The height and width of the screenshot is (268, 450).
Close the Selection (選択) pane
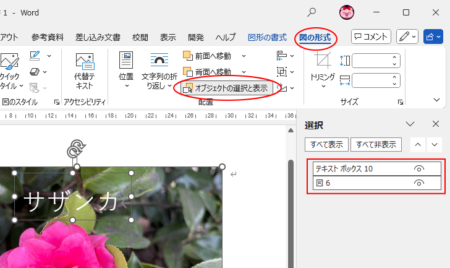point(436,124)
